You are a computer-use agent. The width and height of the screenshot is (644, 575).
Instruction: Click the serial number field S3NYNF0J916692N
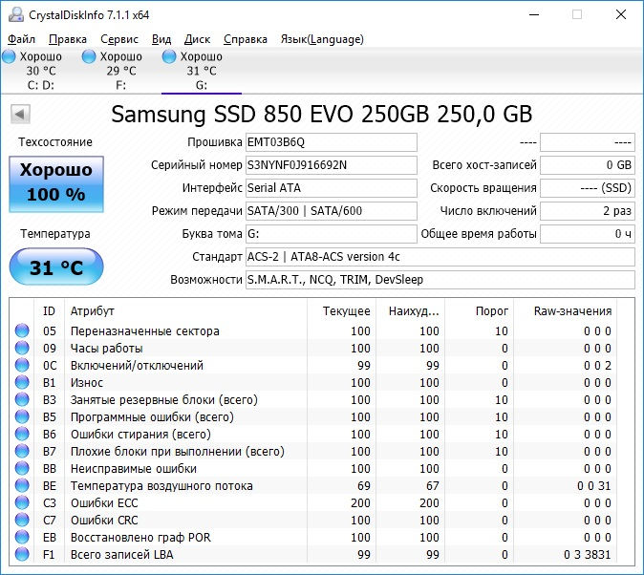coord(331,165)
